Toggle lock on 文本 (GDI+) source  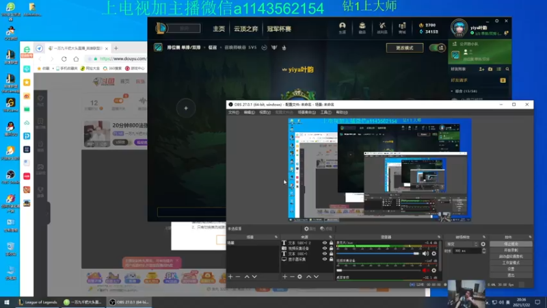point(331,254)
